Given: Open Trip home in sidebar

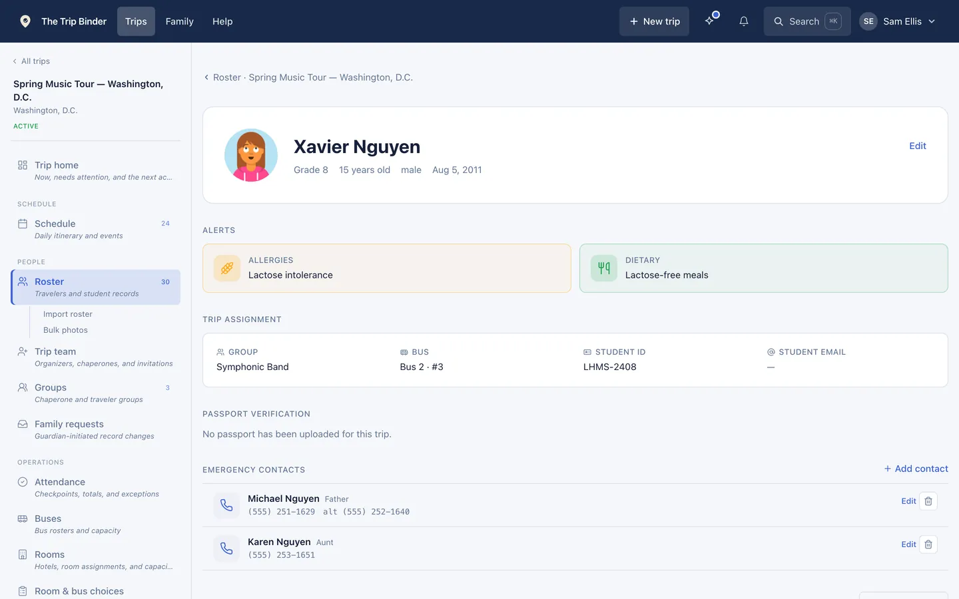Looking at the screenshot, I should pos(96,170).
